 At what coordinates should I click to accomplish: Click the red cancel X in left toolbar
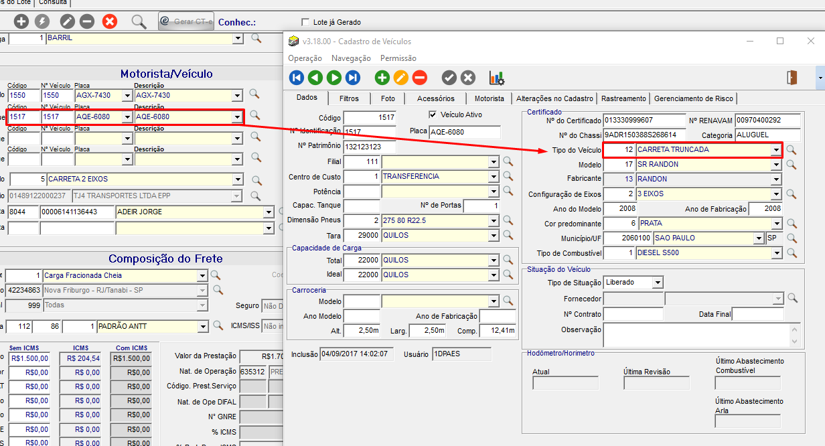click(110, 21)
